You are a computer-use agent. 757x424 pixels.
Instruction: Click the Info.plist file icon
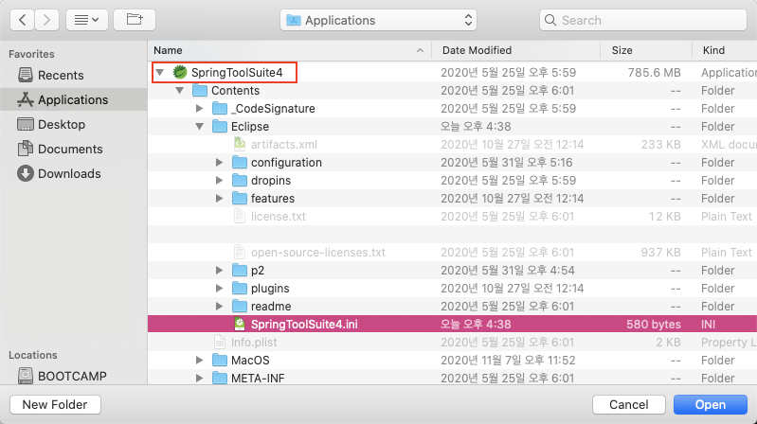coord(220,343)
